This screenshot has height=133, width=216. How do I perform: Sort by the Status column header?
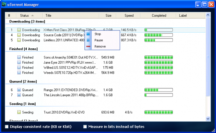click(29, 15)
